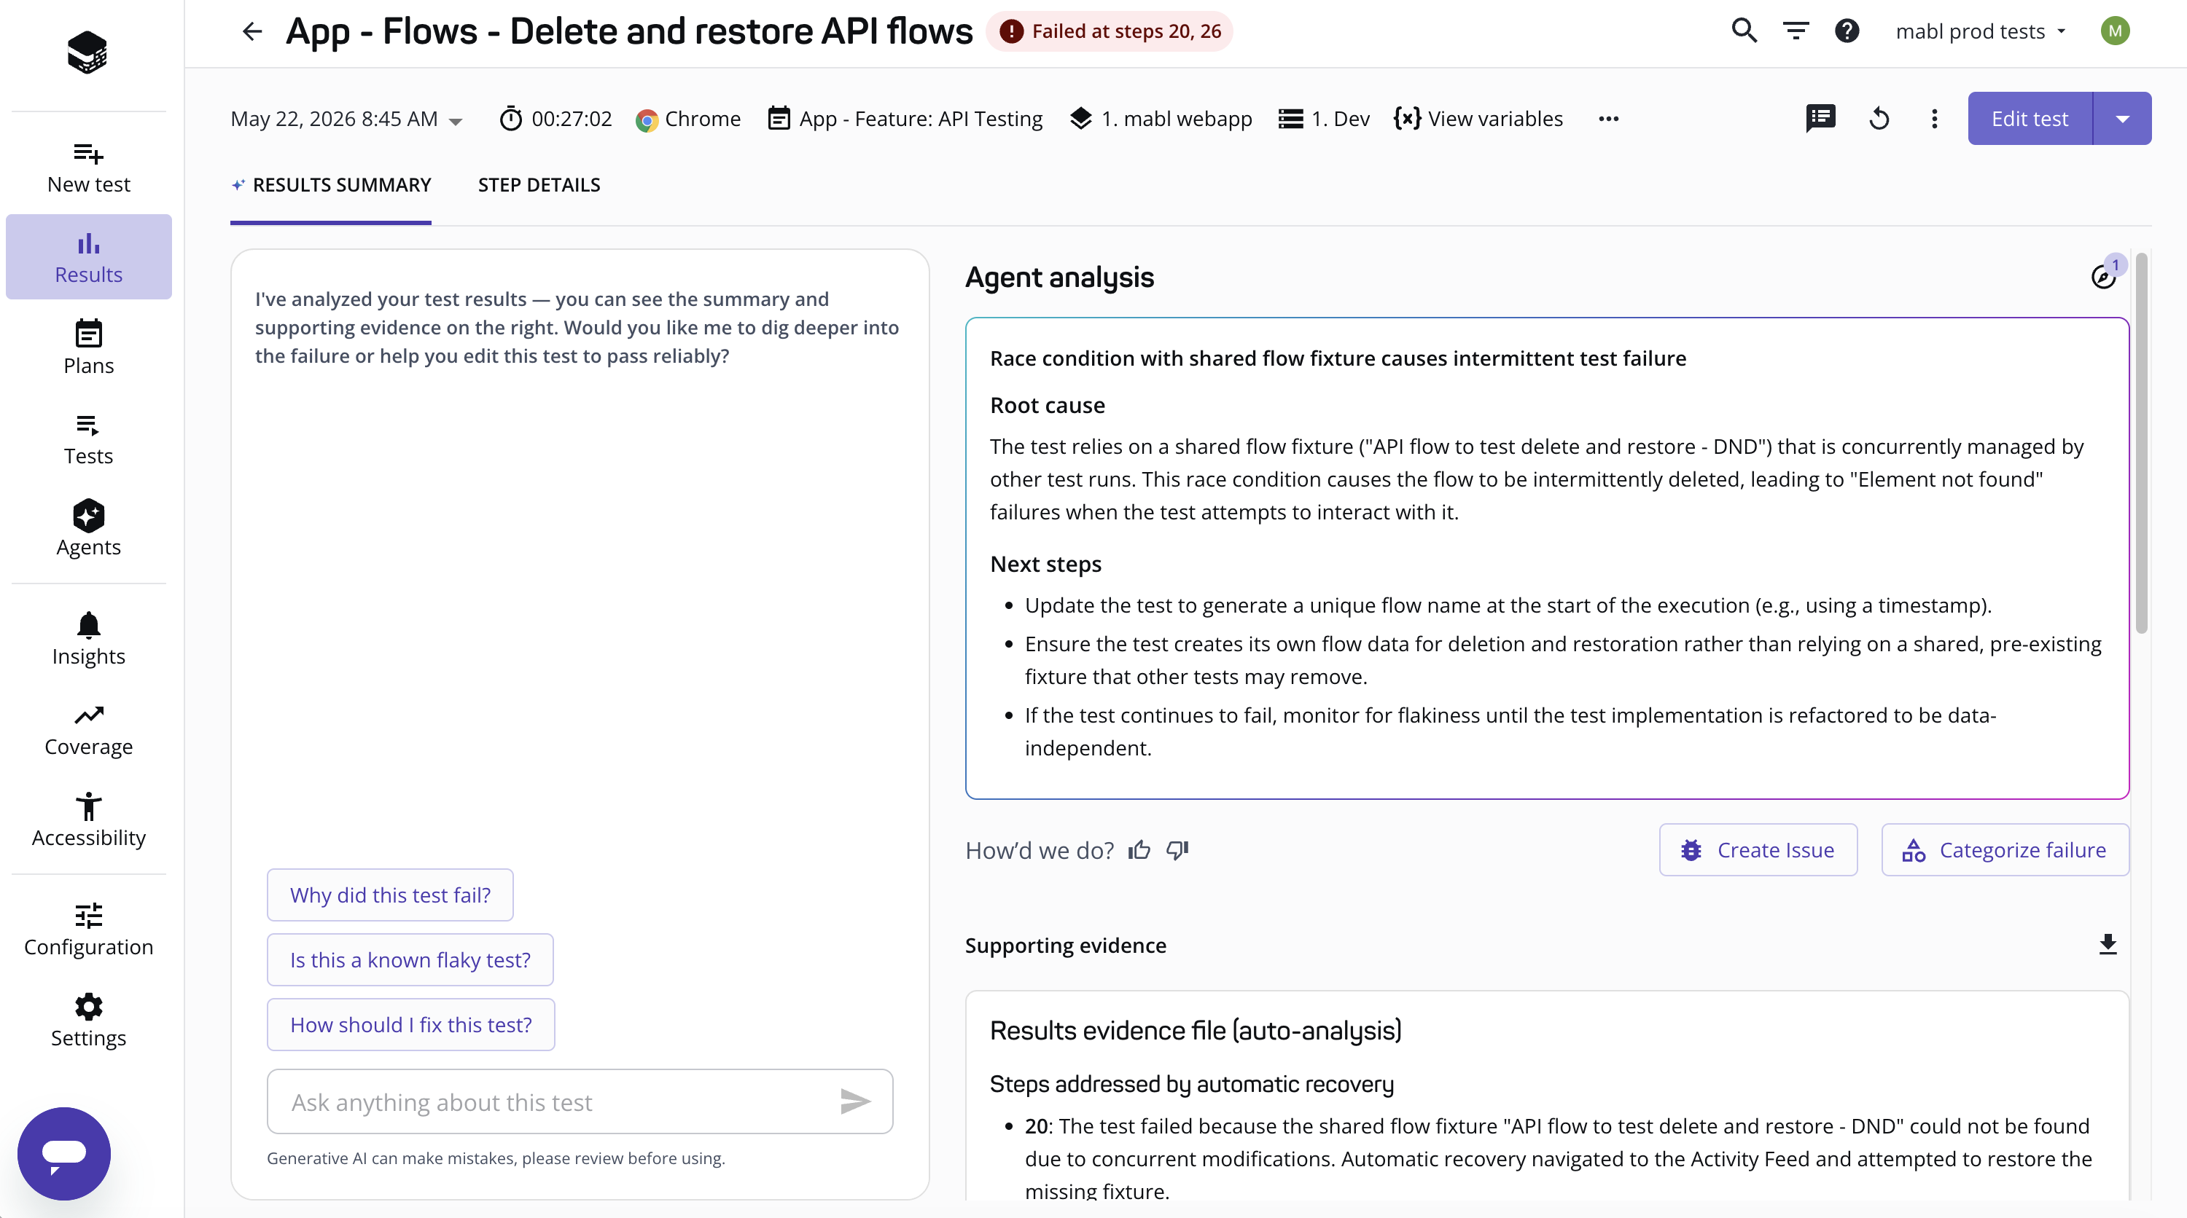The image size is (2187, 1218).
Task: Ask "How should I fix this test?"
Action: pos(411,1025)
